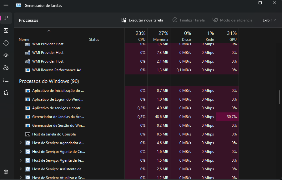Screen dimensions: 282x180
Task: Open the Services puzzle sidebar icon
Action: (x=6, y=93)
